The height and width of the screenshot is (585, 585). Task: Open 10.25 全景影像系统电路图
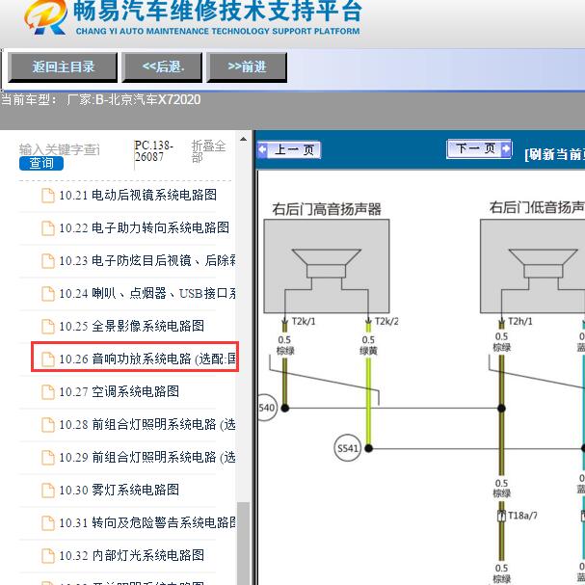131,326
